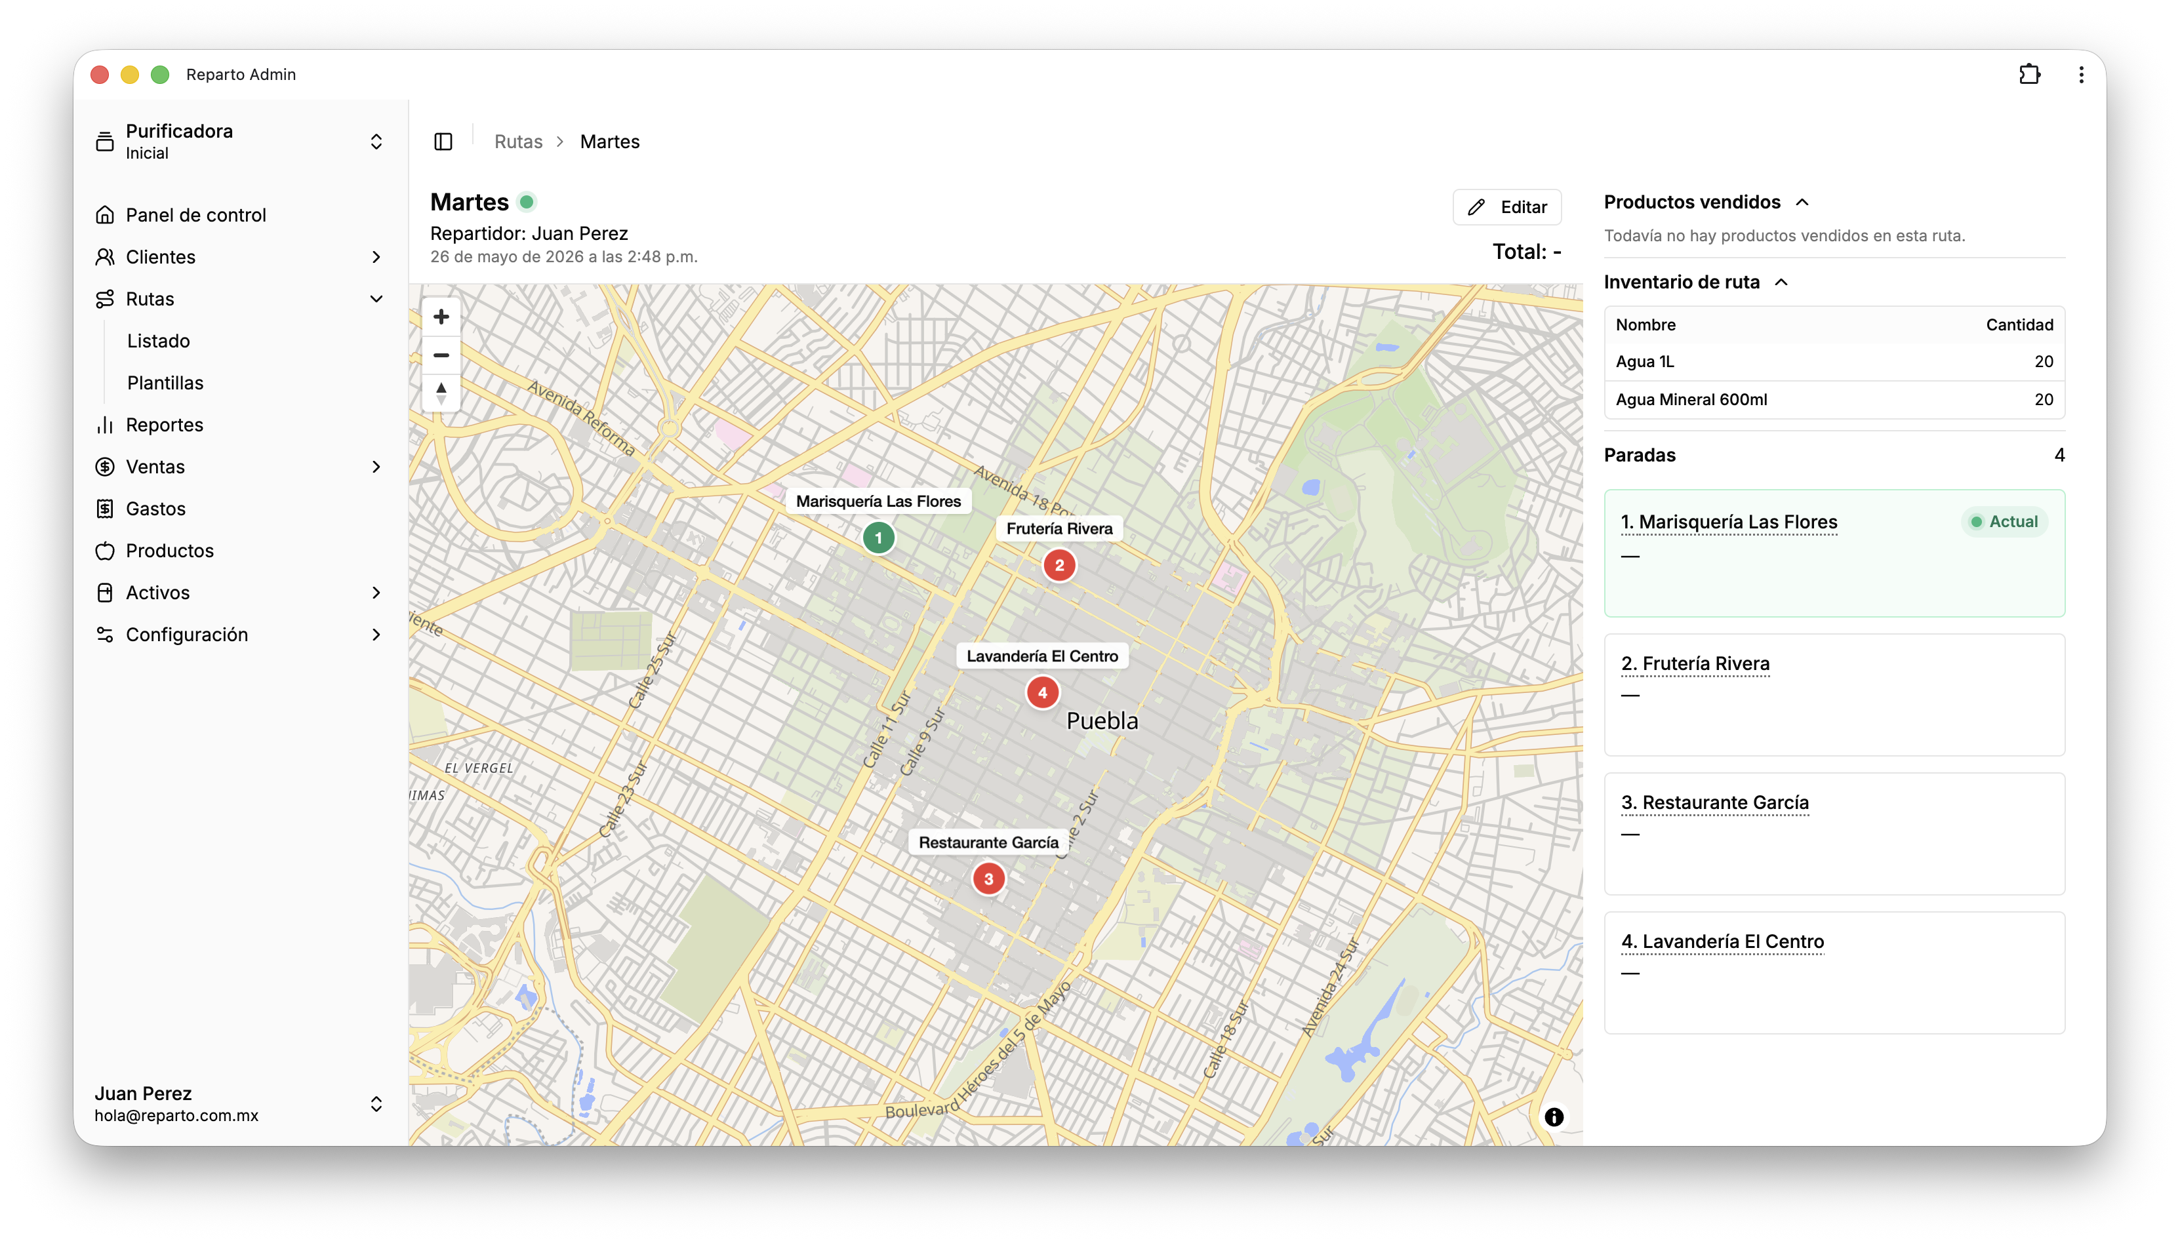Toggle the sidebar panel icon

tap(443, 142)
